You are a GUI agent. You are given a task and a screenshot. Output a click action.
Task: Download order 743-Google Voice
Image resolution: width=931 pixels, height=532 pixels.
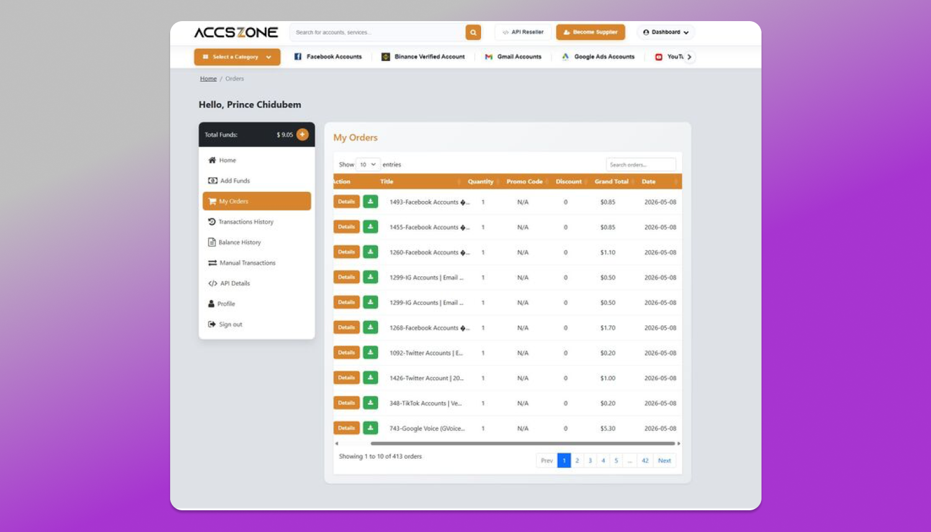pyautogui.click(x=371, y=428)
